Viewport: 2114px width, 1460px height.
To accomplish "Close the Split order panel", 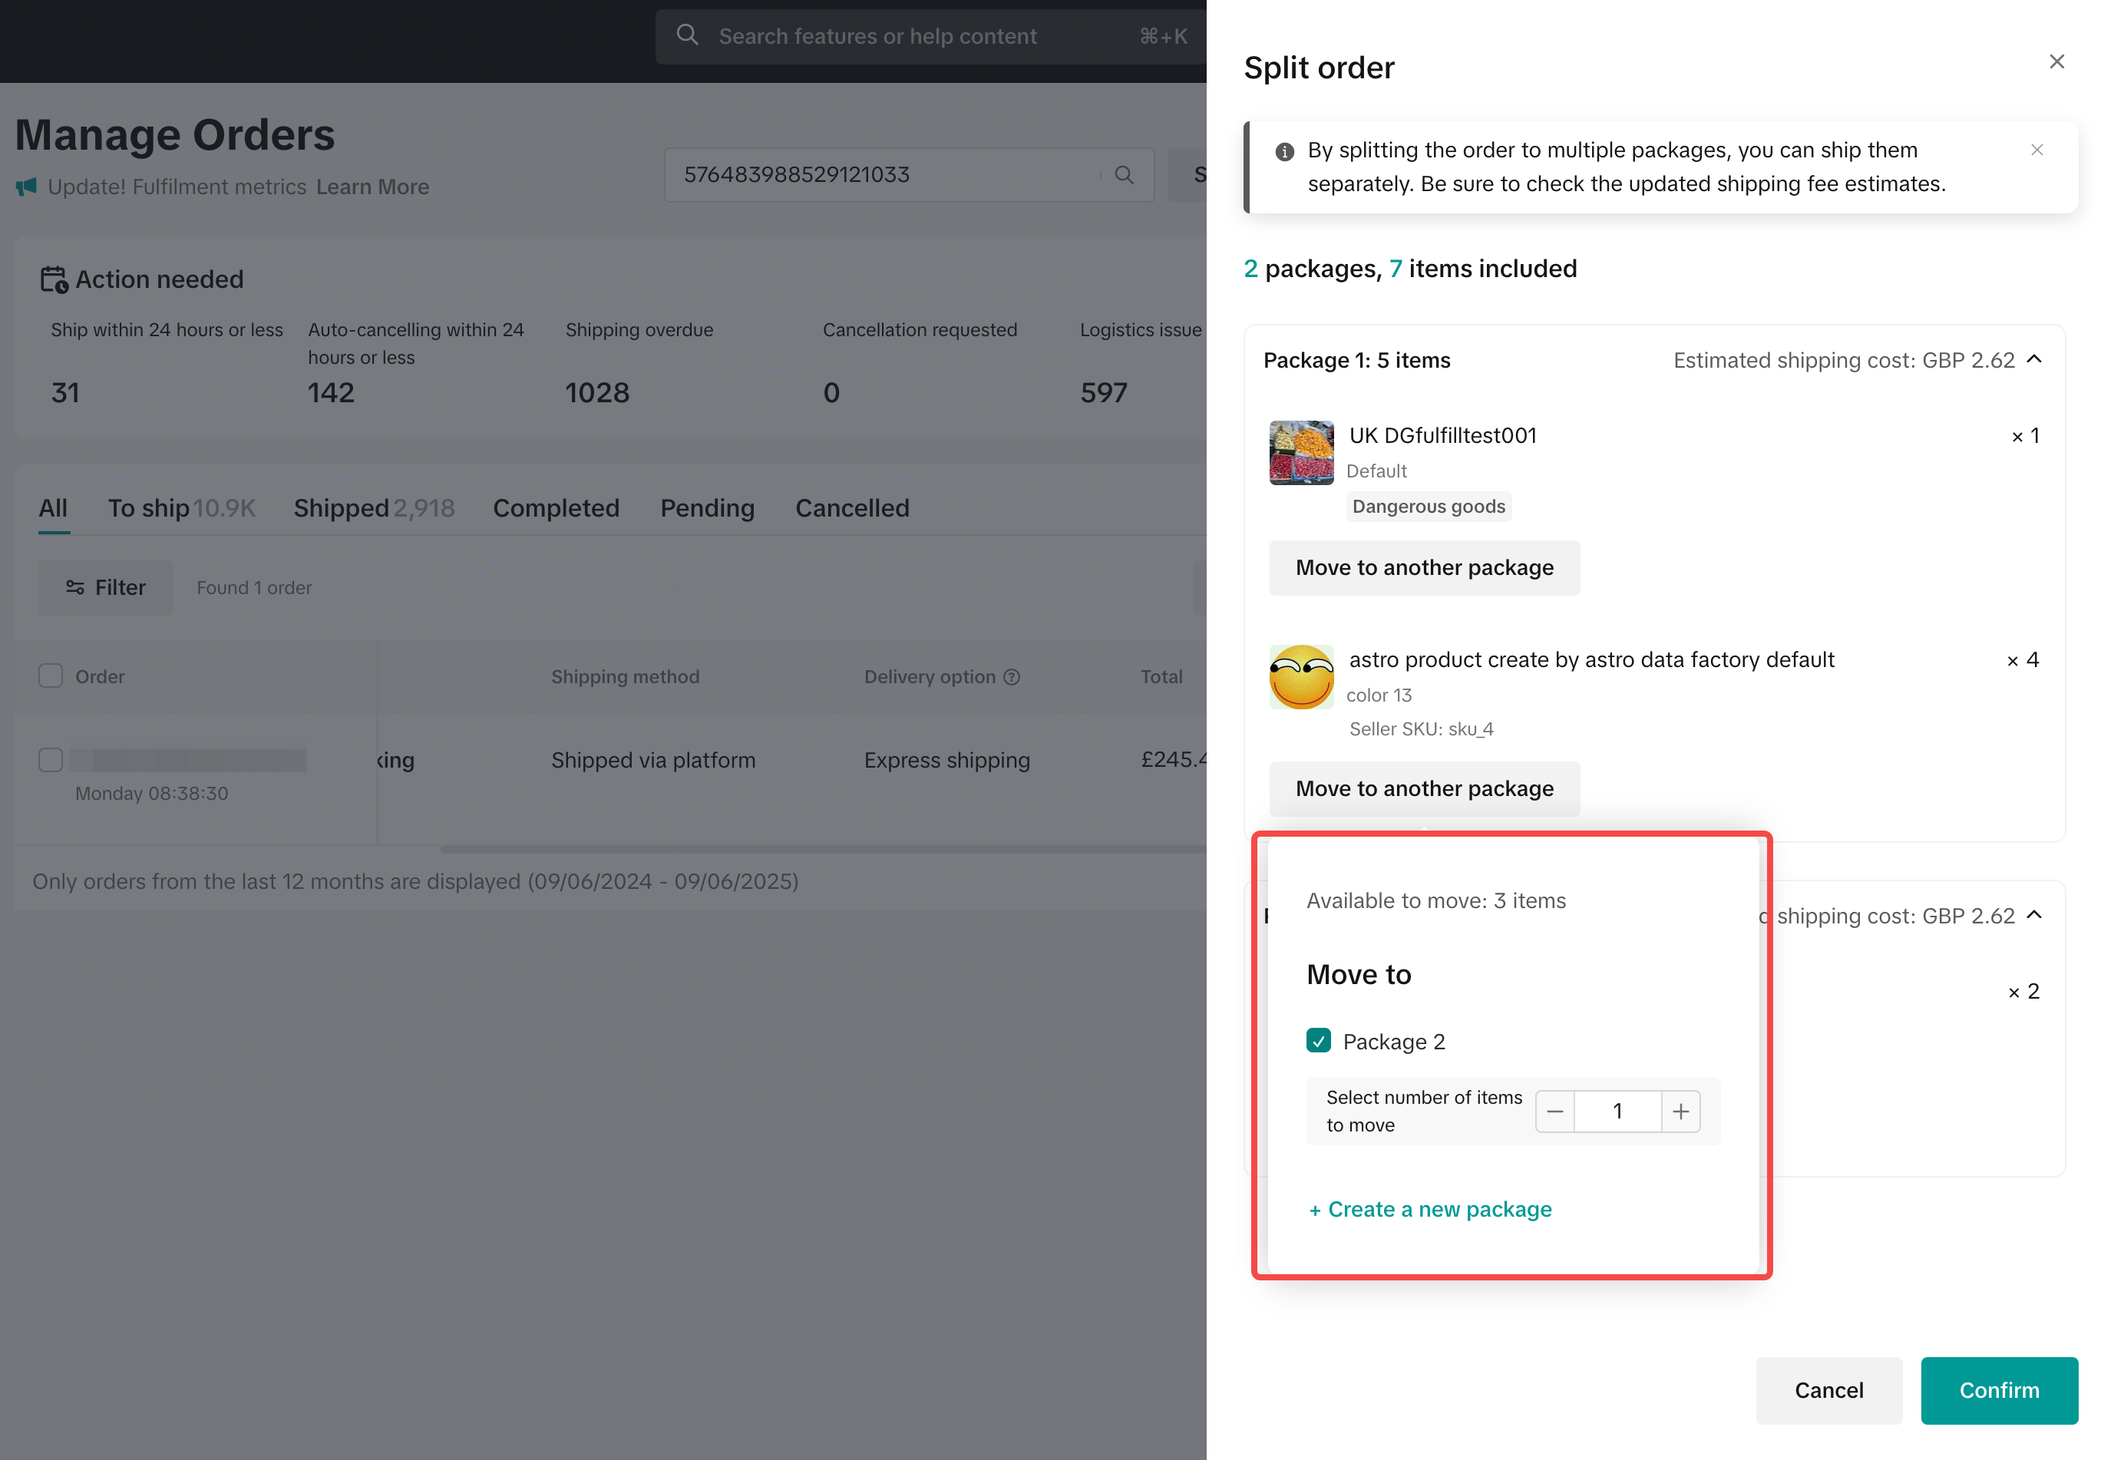I will click(x=2056, y=62).
